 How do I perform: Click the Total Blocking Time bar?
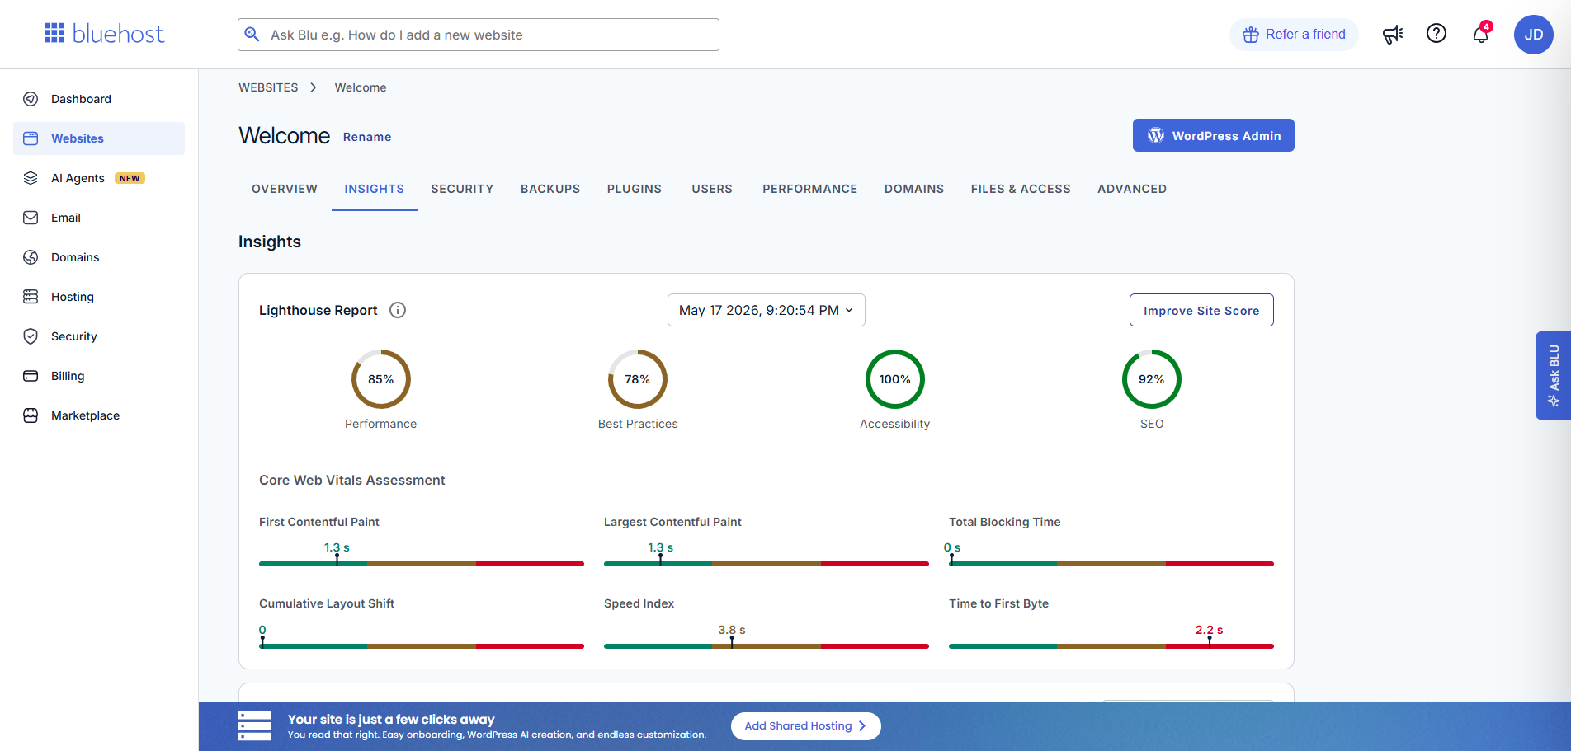point(1111,564)
